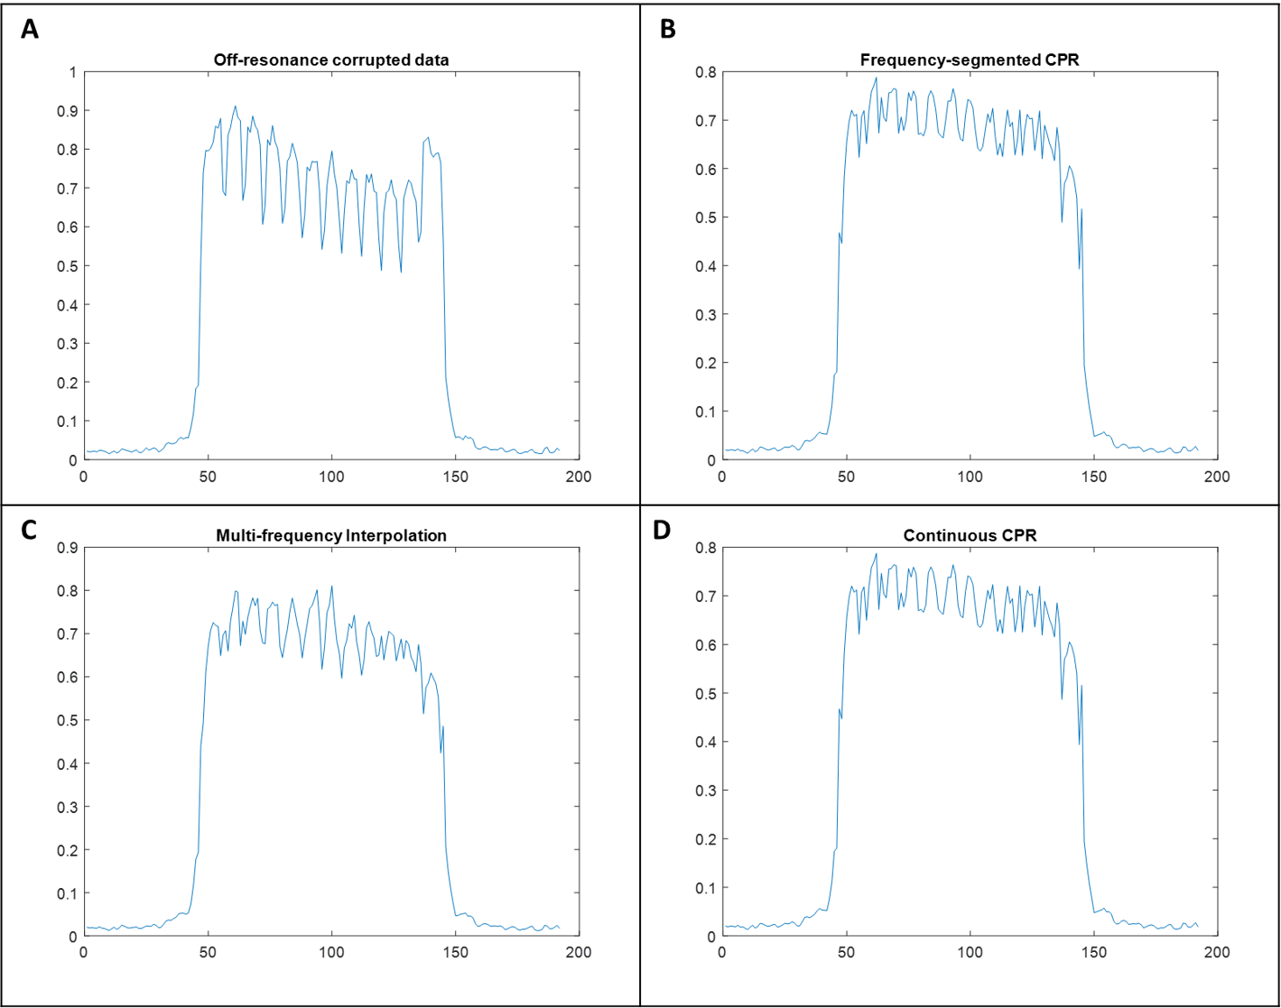This screenshot has width=1281, height=1008.
Task: Click the 0.9 y-axis tick label of top-left plot
Action: pos(68,111)
